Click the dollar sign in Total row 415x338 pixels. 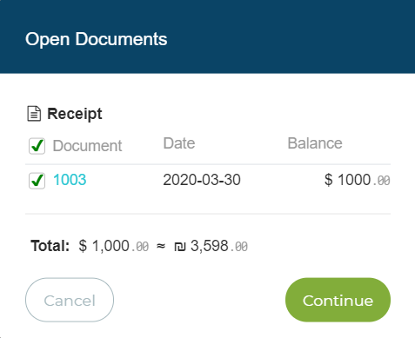[x=83, y=246]
